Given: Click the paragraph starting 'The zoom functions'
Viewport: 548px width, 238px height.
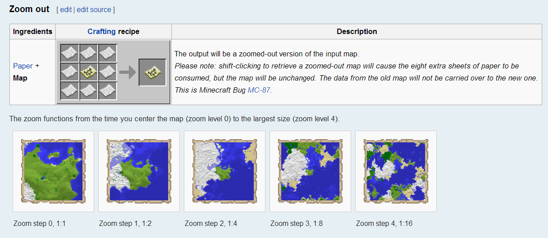Looking at the screenshot, I should 174,119.
